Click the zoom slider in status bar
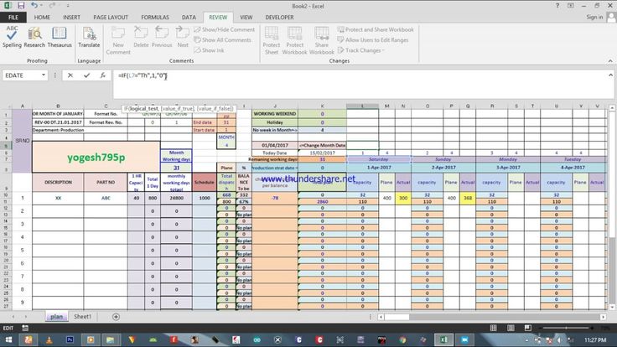Image resolution: width=617 pixels, height=347 pixels. coord(566,328)
